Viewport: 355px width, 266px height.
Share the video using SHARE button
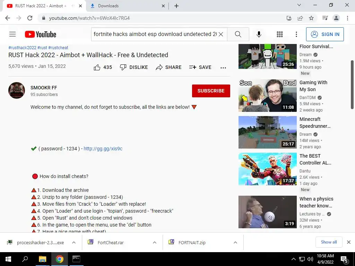[169, 67]
